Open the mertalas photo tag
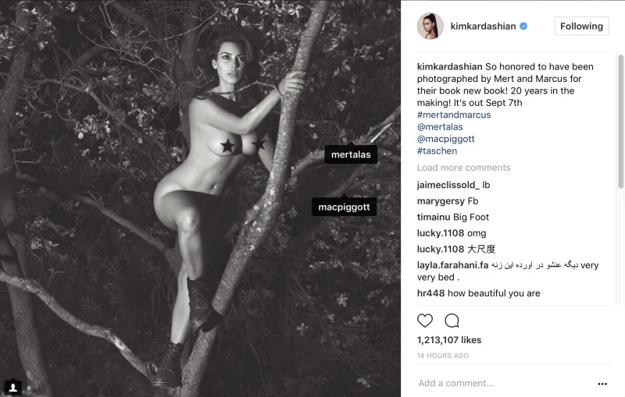 351,154
